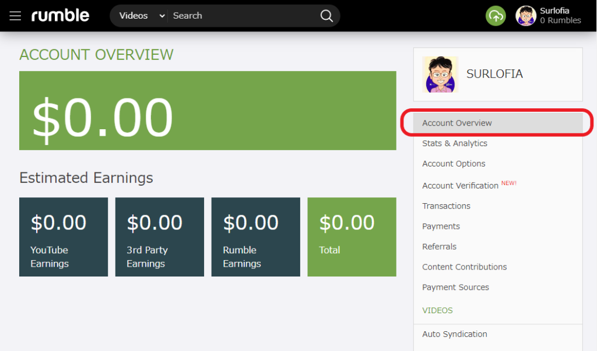Open the hamburger navigation menu
Viewport: 597px width, 351px height.
15,16
